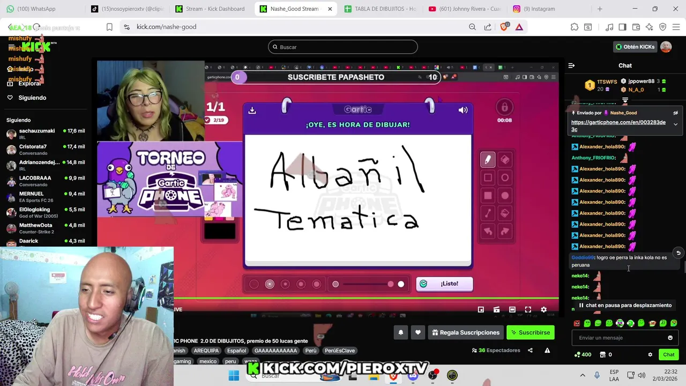Open the browser hamburger main menu
The width and height of the screenshot is (686, 386).
pos(676,27)
